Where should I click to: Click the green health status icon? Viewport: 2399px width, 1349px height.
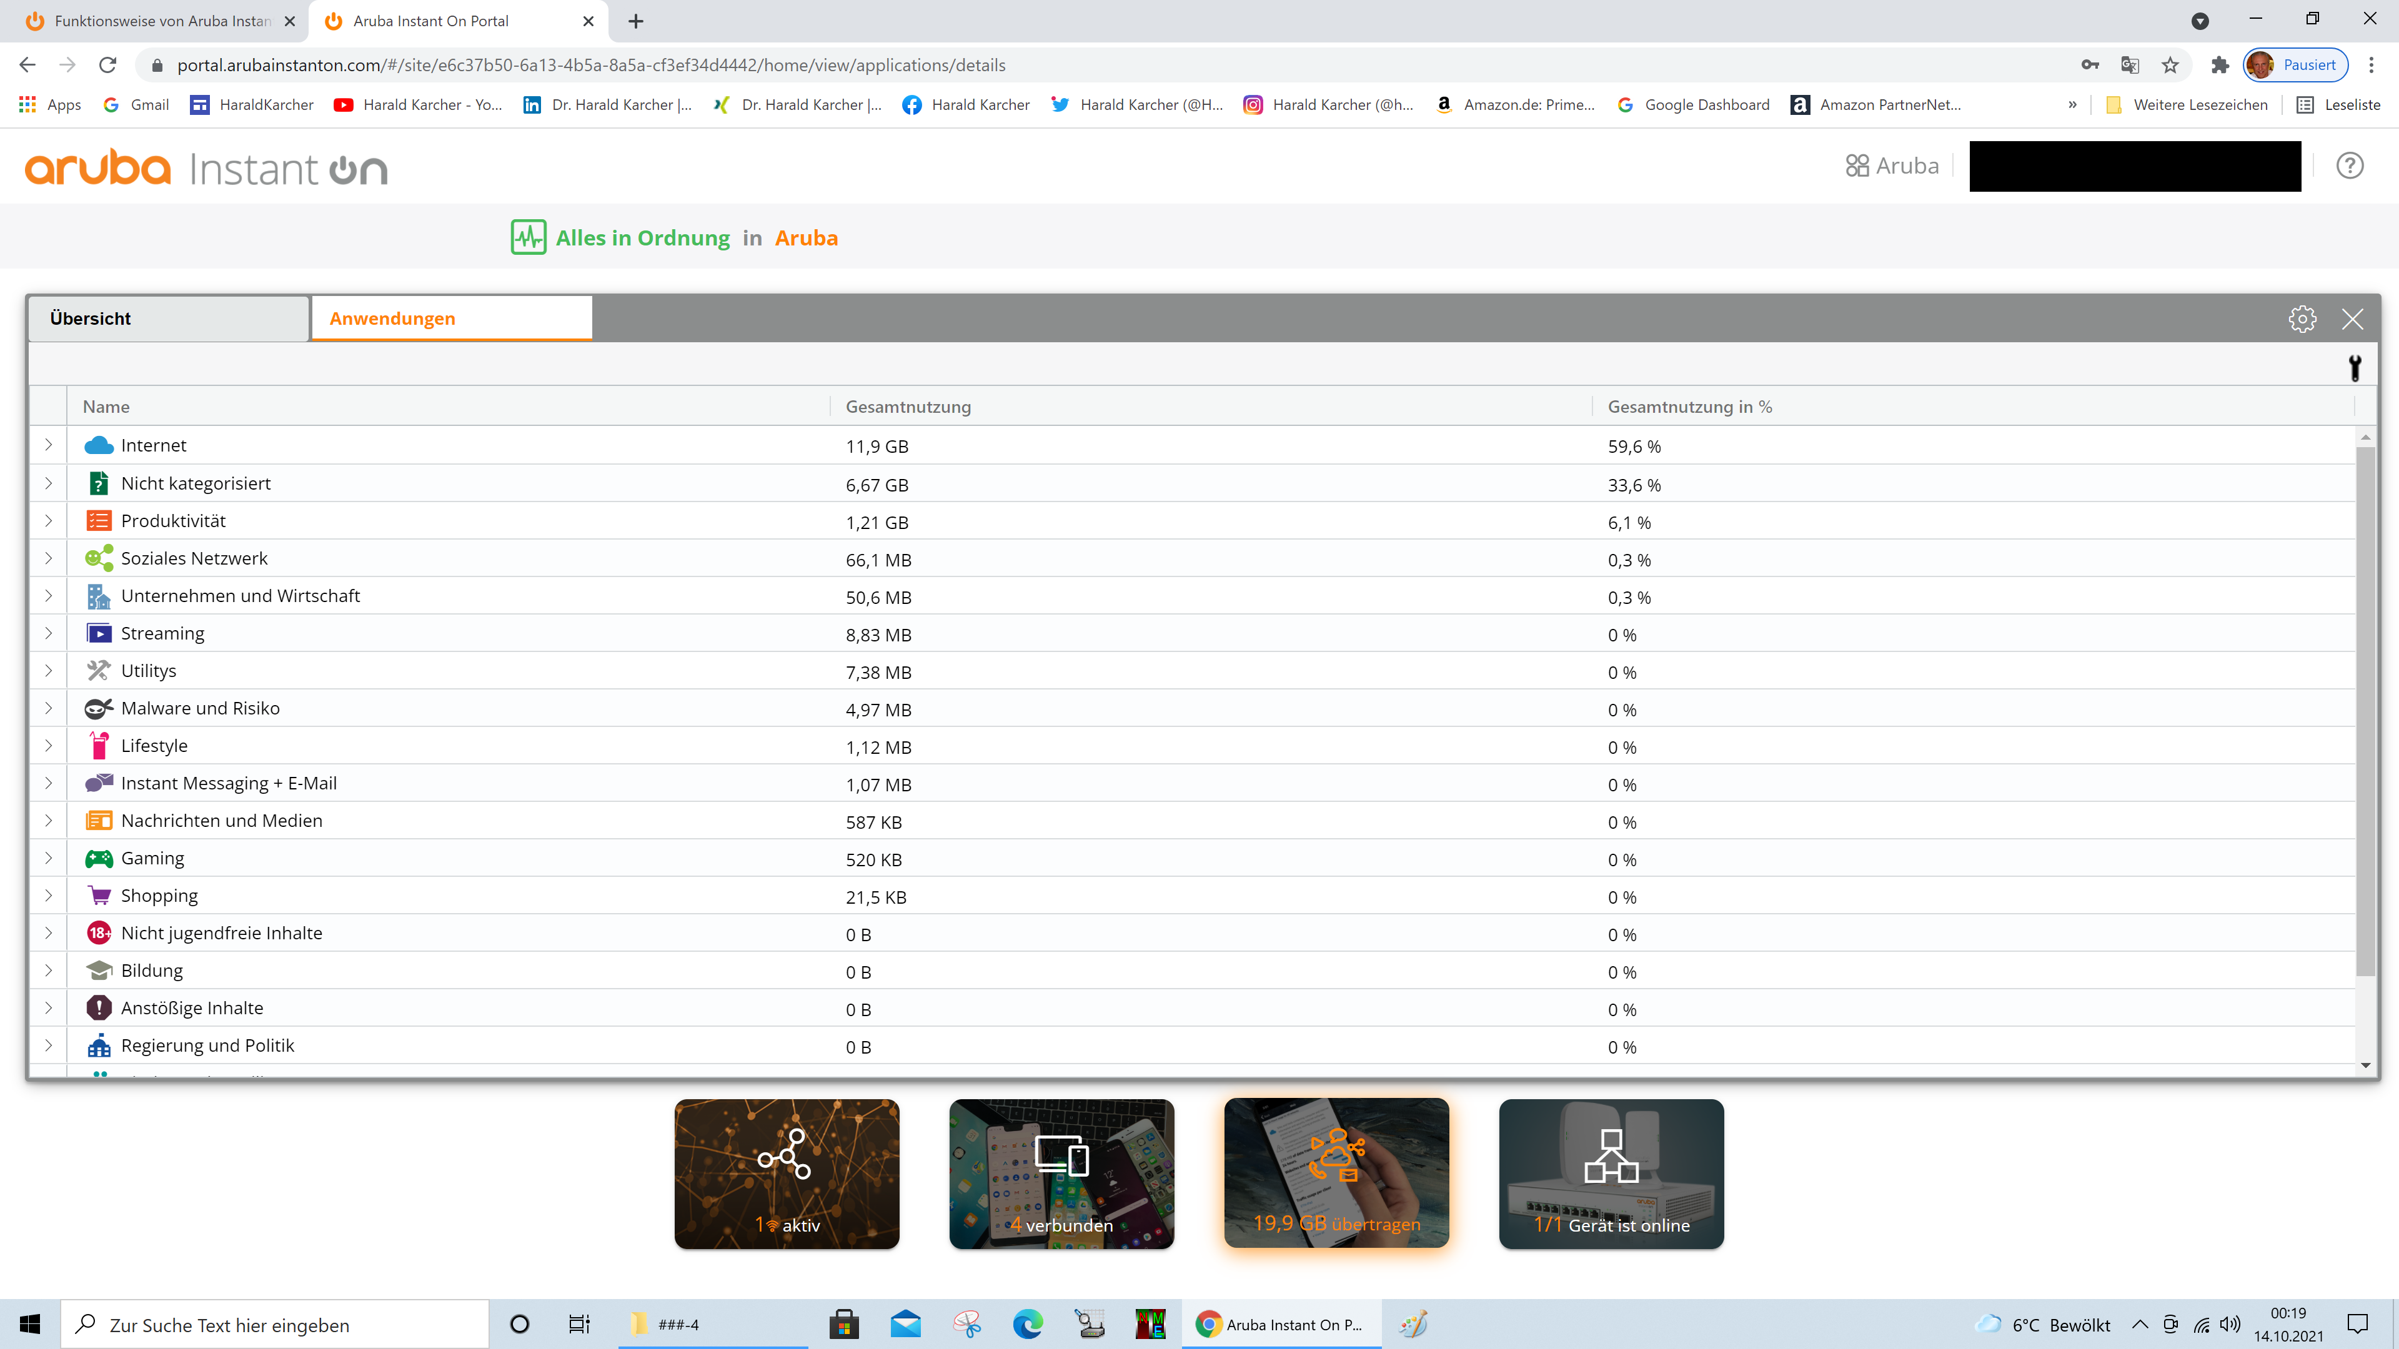528,237
